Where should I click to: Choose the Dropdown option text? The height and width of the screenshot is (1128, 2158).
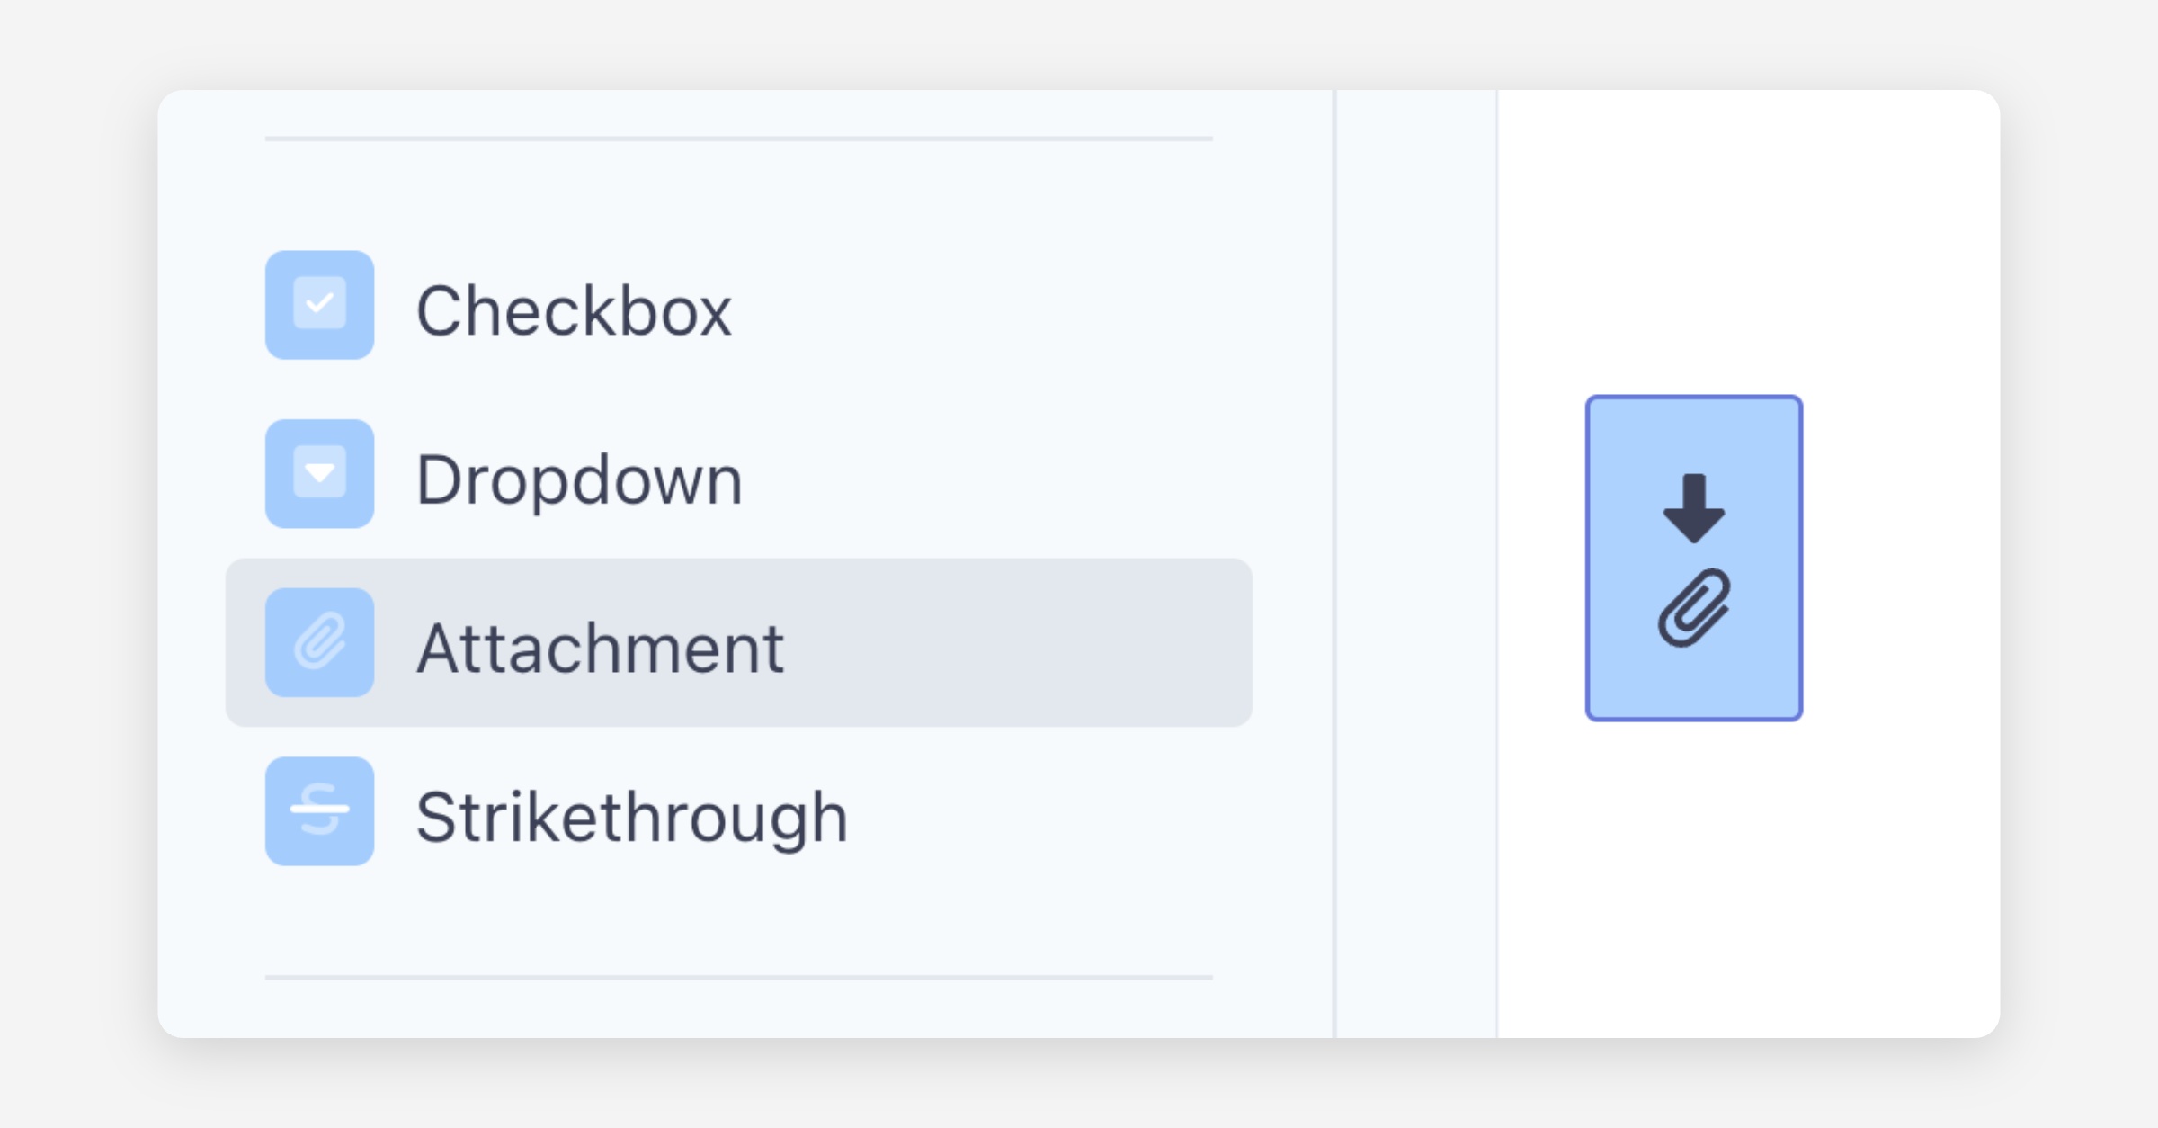tap(579, 479)
